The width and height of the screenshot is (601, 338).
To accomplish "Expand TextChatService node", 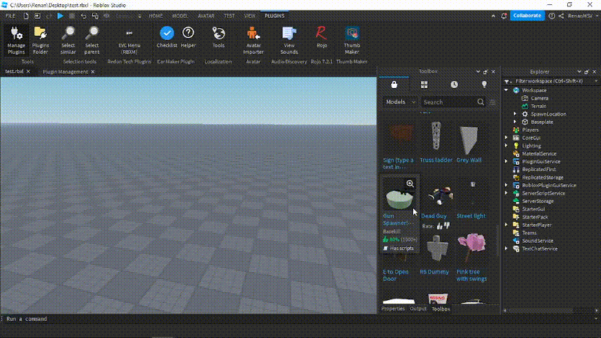I will pyautogui.click(x=506, y=249).
